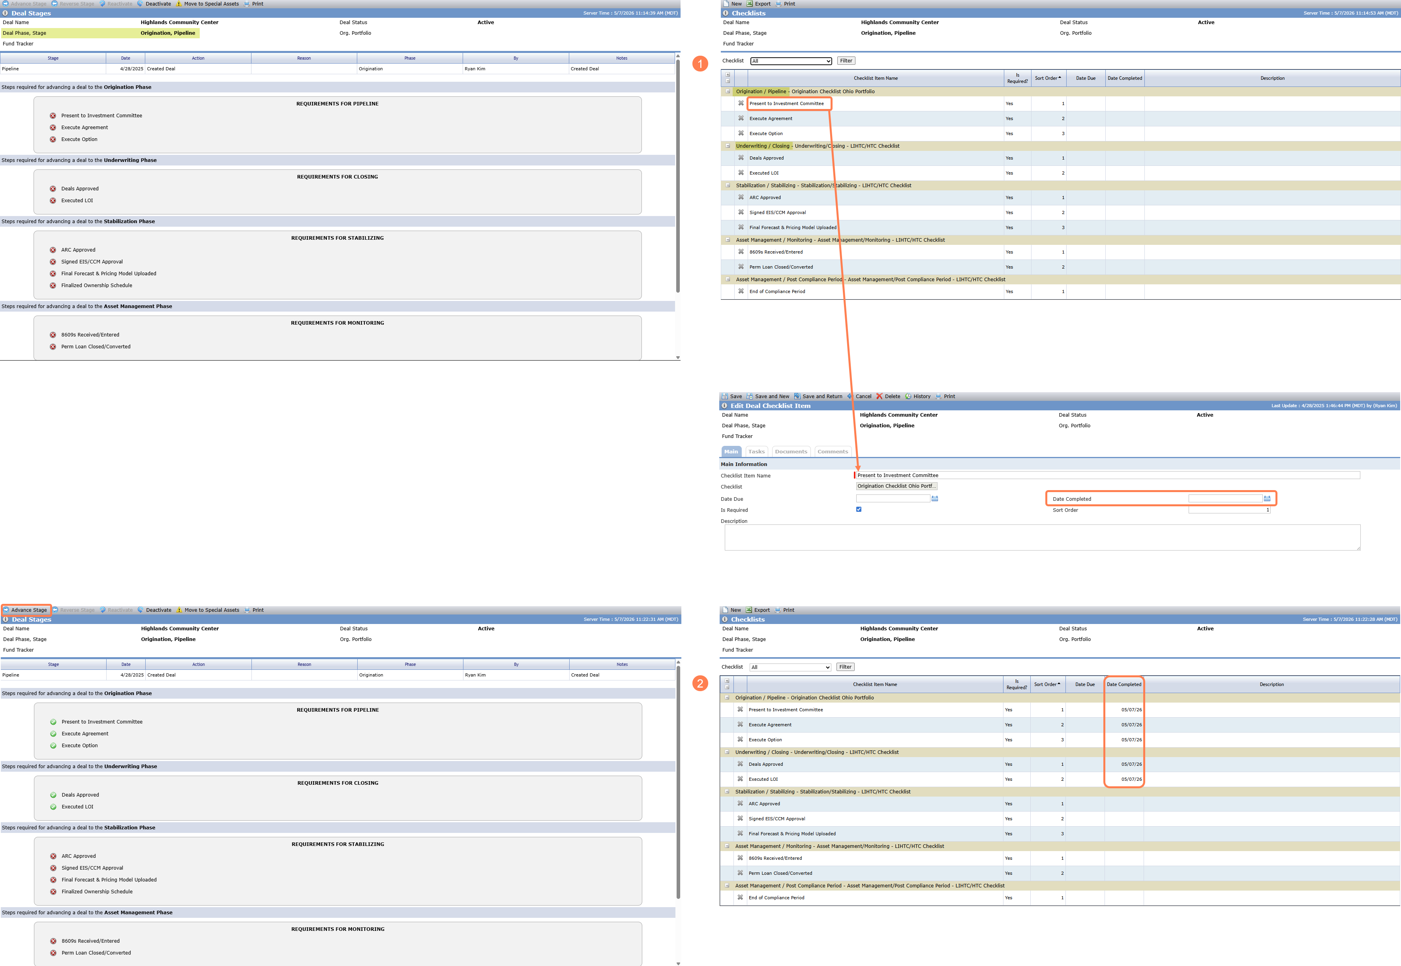Image resolution: width=1401 pixels, height=966 pixels.
Task: Click the red Delete icon in edit toolbar
Action: (x=880, y=397)
